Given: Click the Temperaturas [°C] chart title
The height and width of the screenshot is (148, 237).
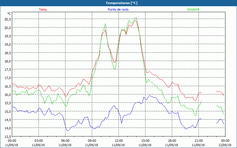Looking at the screenshot, I should point(121,3).
